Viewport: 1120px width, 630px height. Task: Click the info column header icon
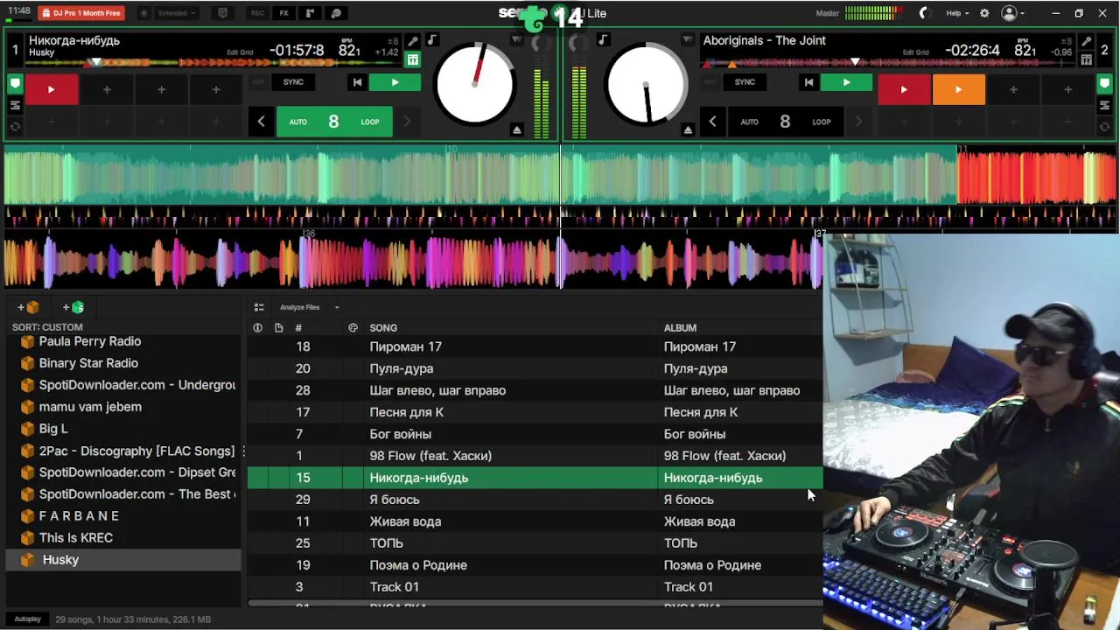257,328
